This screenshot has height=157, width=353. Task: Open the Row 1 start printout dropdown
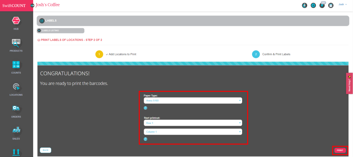pyautogui.click(x=193, y=123)
